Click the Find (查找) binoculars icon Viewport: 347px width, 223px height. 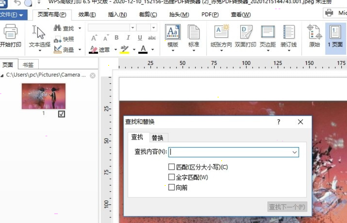57,28
